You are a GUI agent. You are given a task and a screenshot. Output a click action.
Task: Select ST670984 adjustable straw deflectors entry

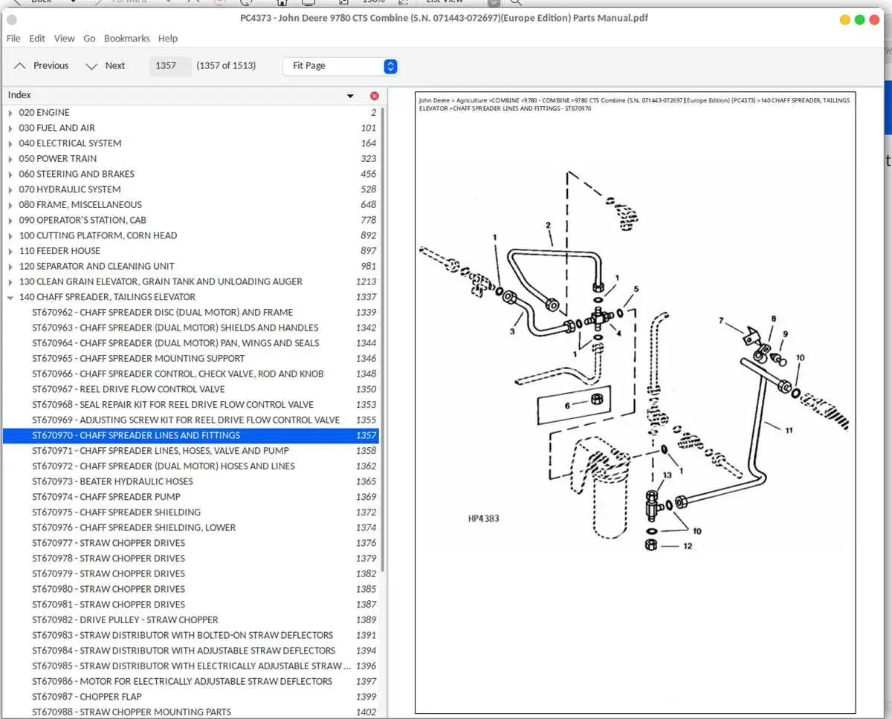(x=191, y=651)
